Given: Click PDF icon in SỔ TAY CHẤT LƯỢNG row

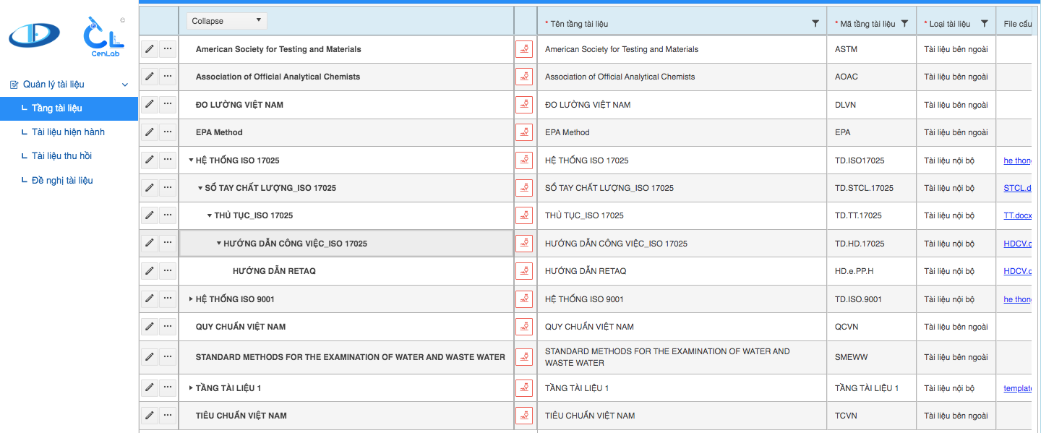Looking at the screenshot, I should point(524,188).
